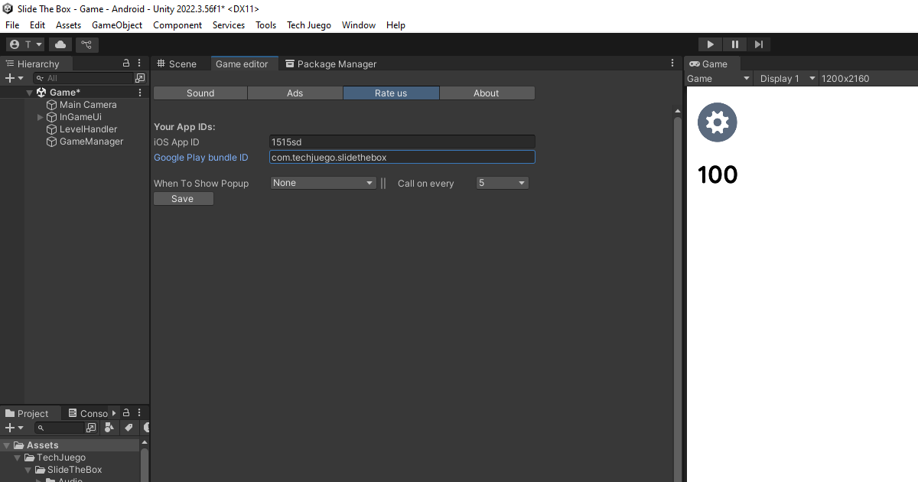Screen dimensions: 918x482
Task: Select the Game* scene Unity logo icon
Action: pos(41,93)
